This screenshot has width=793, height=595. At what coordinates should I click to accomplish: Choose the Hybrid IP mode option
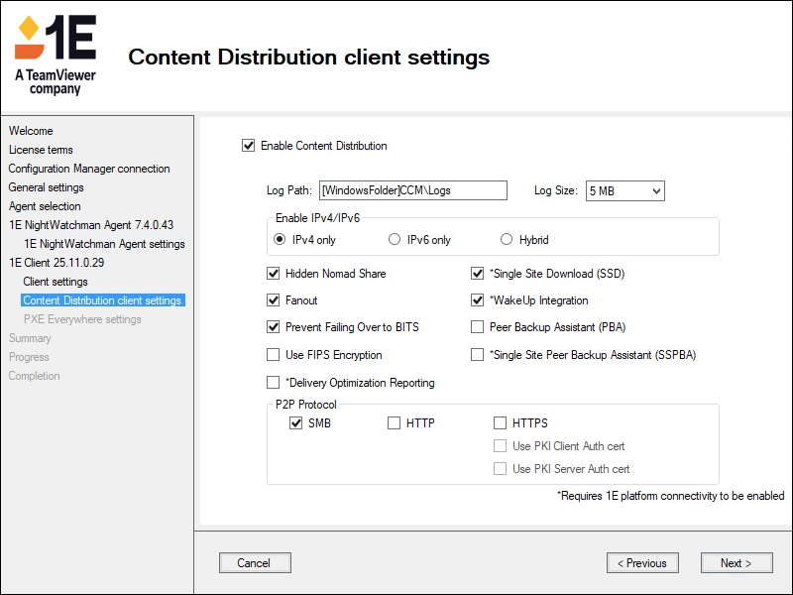pyautogui.click(x=507, y=240)
